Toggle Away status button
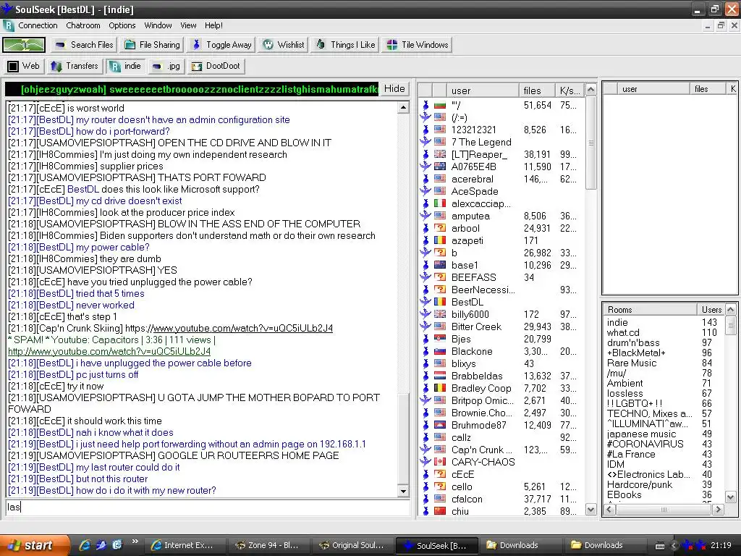Viewport: 741px width, 556px height. coord(221,45)
